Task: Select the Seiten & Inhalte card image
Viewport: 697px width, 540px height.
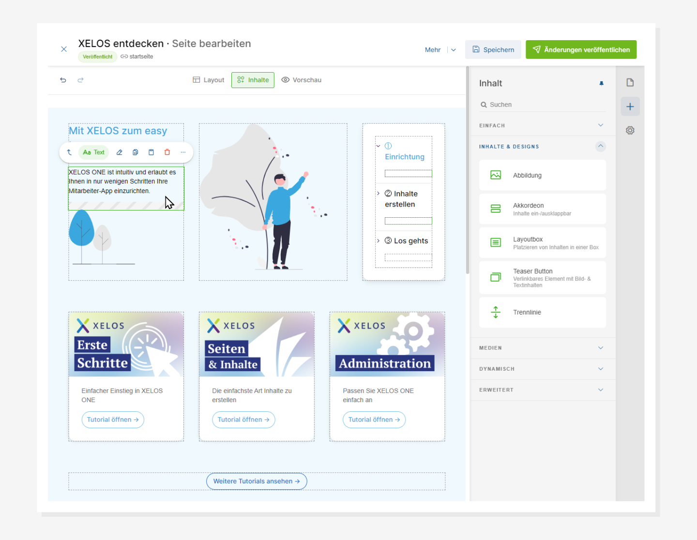Action: point(257,345)
